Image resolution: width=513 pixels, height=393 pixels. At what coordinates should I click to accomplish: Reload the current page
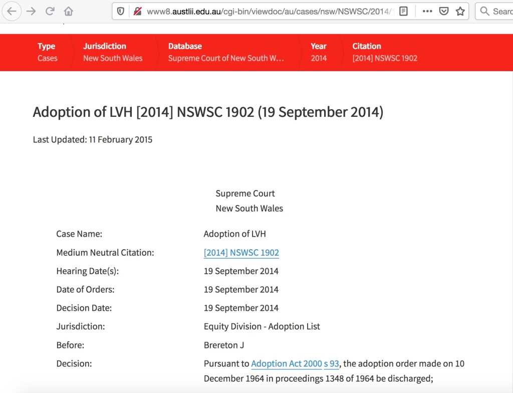[x=50, y=11]
